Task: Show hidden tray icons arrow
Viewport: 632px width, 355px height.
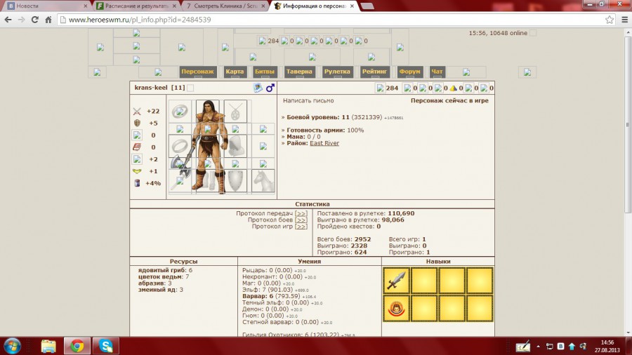Action: [x=538, y=346]
